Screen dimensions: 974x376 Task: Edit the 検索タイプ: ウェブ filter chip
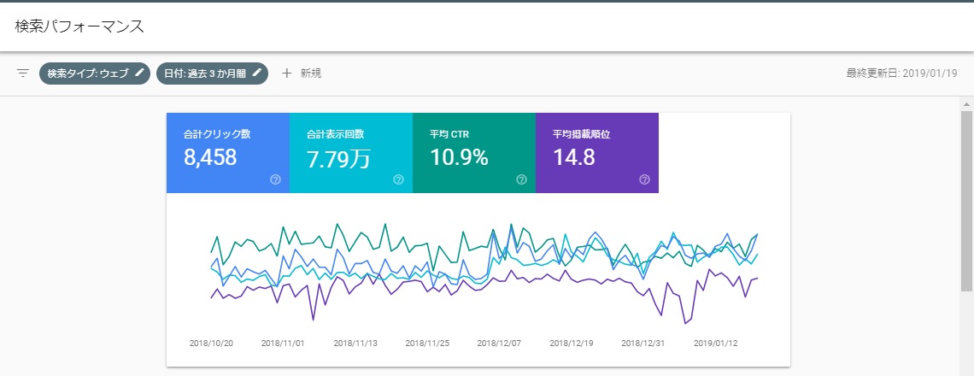pos(95,73)
